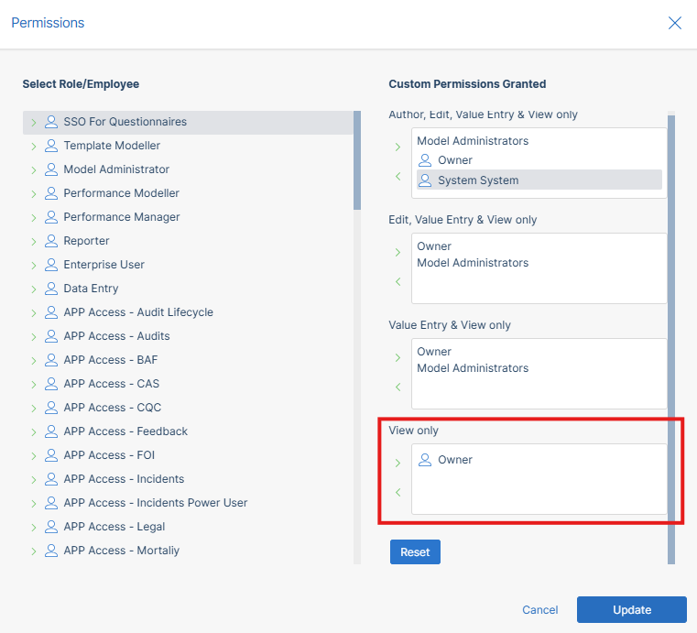Add selected role to View only list

click(398, 464)
